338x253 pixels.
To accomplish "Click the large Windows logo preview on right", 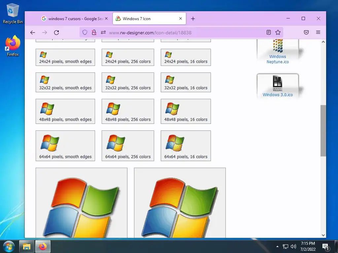I will click(x=180, y=203).
